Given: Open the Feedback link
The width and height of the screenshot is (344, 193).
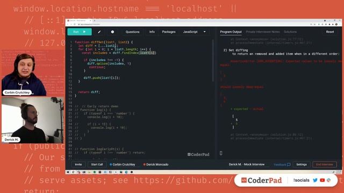Looking at the screenshot, I should point(282,165).
